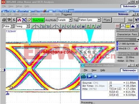Screen dimensions: 139x104
Task: Click the play button in Jitter Analyzer
Action: click(89, 76)
